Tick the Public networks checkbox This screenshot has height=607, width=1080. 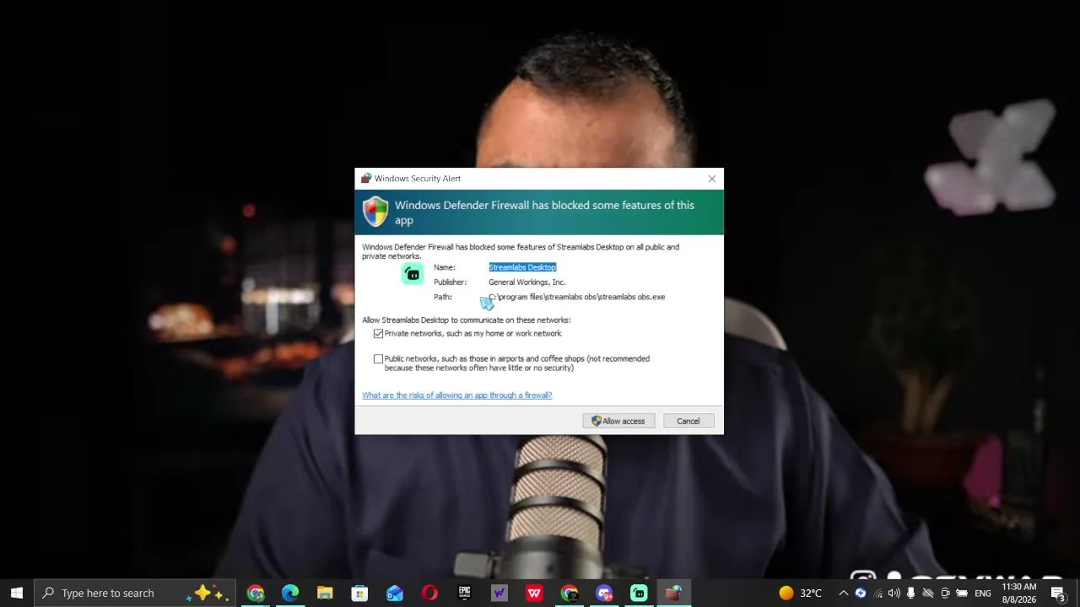pos(378,359)
